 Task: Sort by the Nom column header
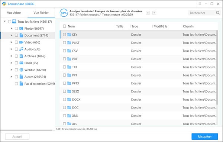coord(71,26)
